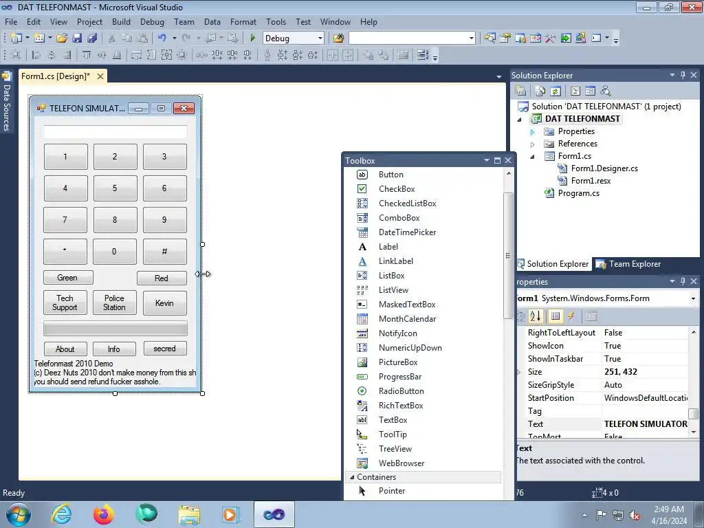Open the empty Find combo box dropdown
The width and height of the screenshot is (704, 528).
(x=471, y=38)
